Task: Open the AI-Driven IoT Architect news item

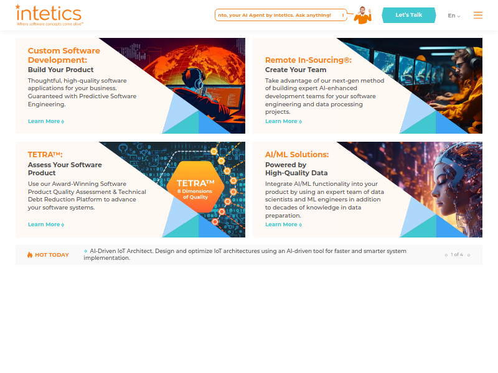Action: click(245, 254)
